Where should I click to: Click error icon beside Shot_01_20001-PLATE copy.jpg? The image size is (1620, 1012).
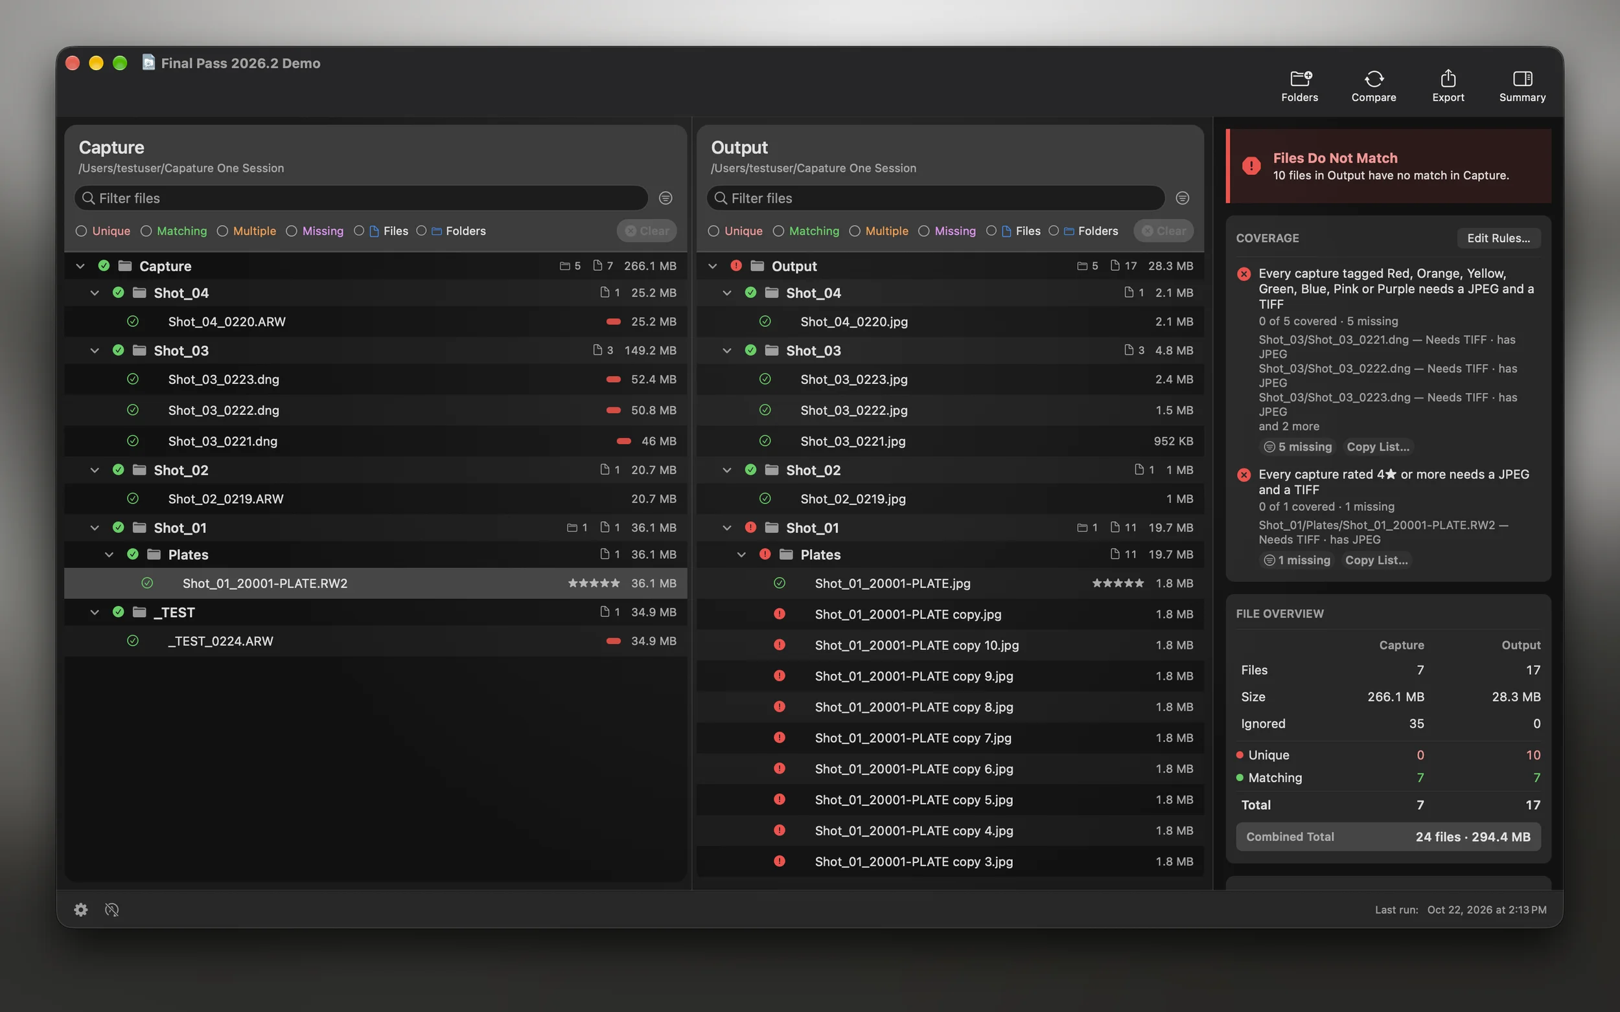click(780, 614)
